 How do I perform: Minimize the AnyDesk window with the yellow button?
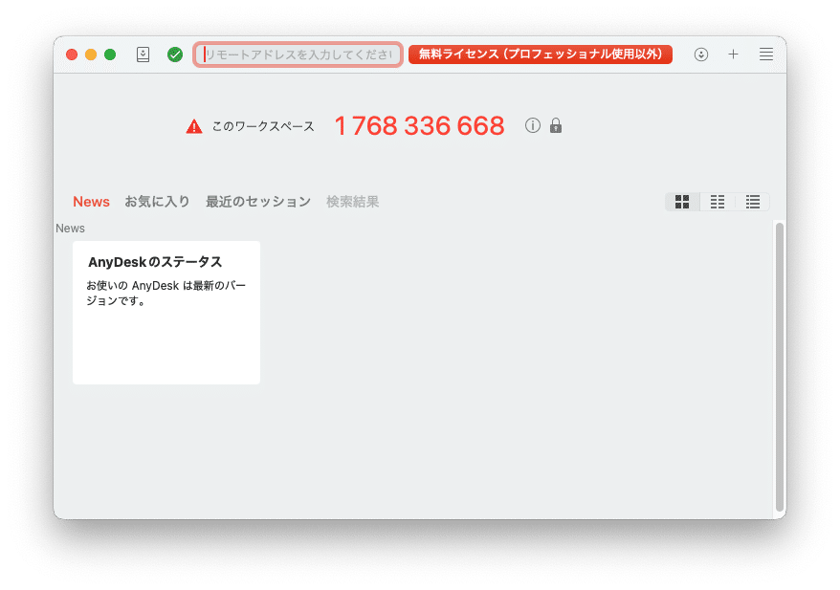91,55
